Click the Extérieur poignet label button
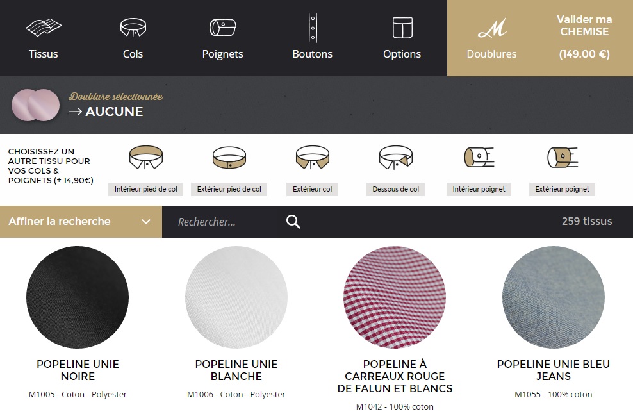Viewport: 633px width, 414px height. point(562,189)
